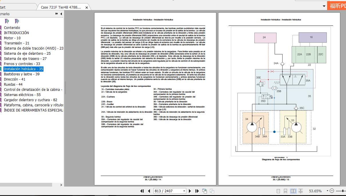
Task: Click the zoom out minus button
Action: [332, 191]
